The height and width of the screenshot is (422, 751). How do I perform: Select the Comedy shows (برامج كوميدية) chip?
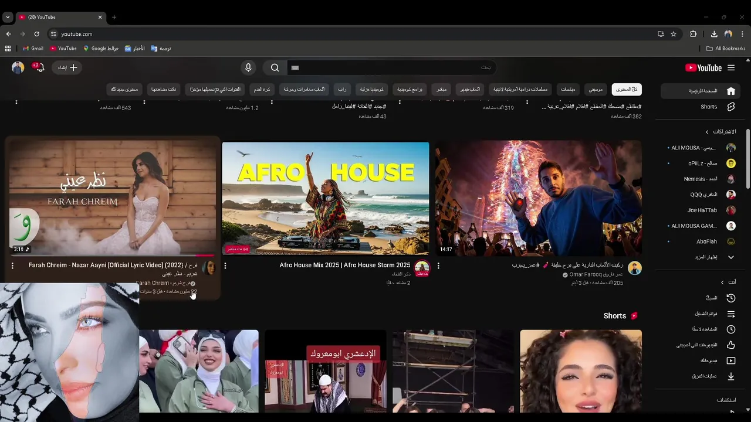pos(409,89)
